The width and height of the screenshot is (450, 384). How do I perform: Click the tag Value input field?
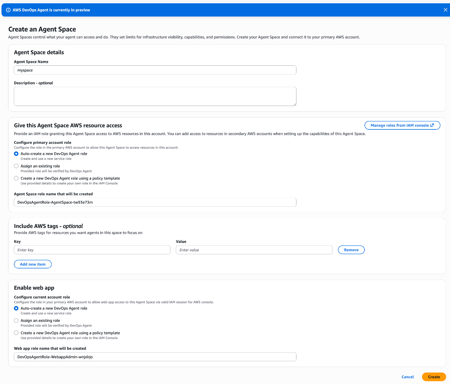pos(254,250)
